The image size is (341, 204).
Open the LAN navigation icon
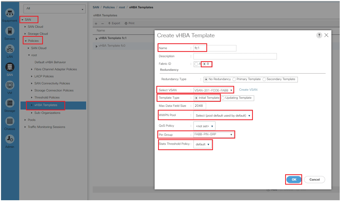coord(10,49)
